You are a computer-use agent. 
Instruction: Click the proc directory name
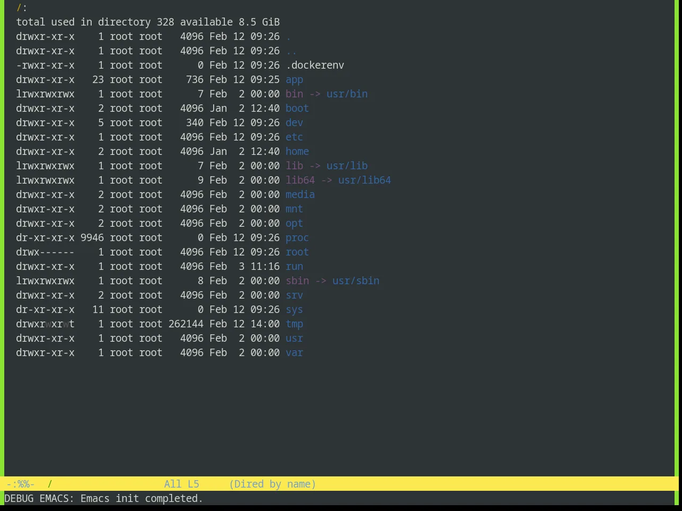coord(297,238)
